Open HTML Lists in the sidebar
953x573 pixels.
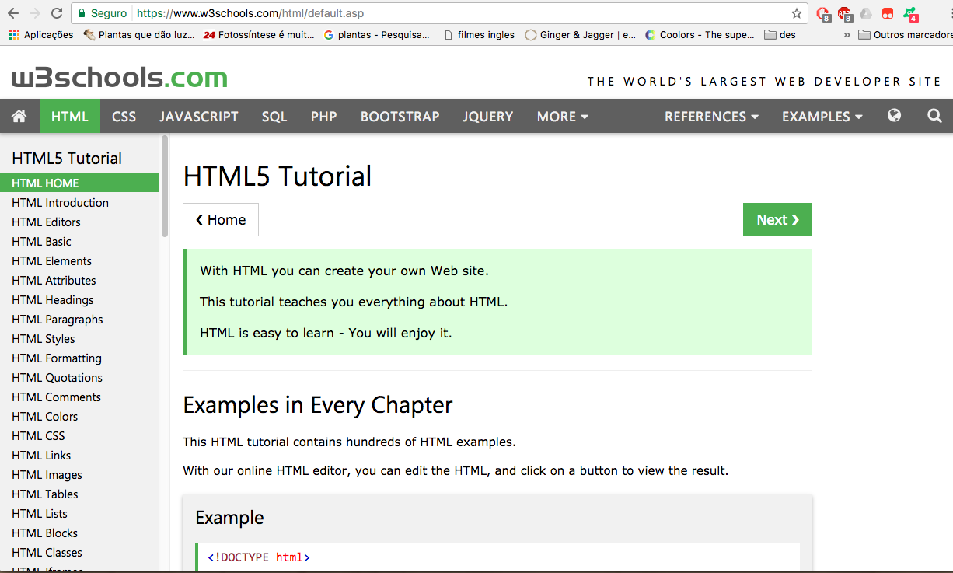click(x=79, y=513)
